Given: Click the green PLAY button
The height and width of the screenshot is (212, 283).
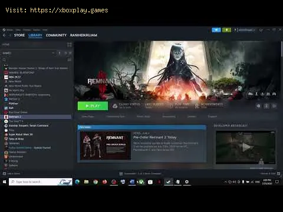Looking at the screenshot, I should [x=93, y=106].
